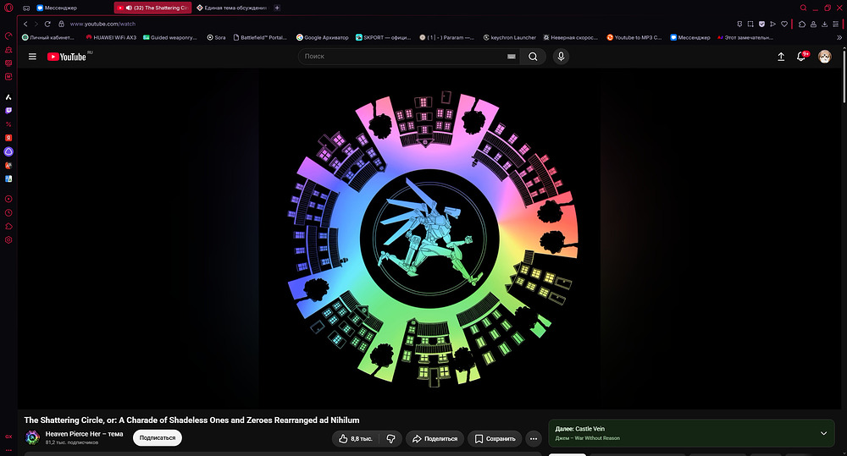Reload the current YouTube page
Image resolution: width=847 pixels, height=456 pixels.
pyautogui.click(x=47, y=24)
